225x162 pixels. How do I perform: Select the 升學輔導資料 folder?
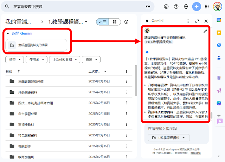tap(69, 92)
